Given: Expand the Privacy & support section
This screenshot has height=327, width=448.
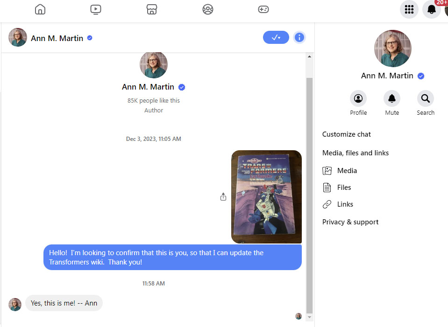Looking at the screenshot, I should 350,222.
